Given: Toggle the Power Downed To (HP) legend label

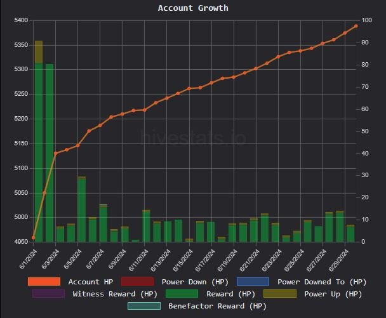Looking at the screenshot, I should click(x=322, y=282).
